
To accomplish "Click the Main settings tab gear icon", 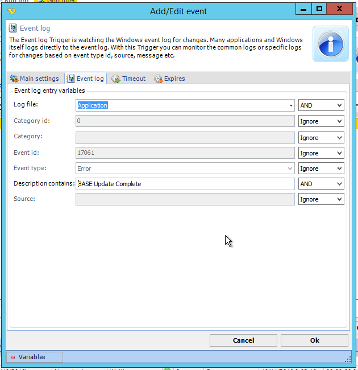I will click(x=14, y=79).
